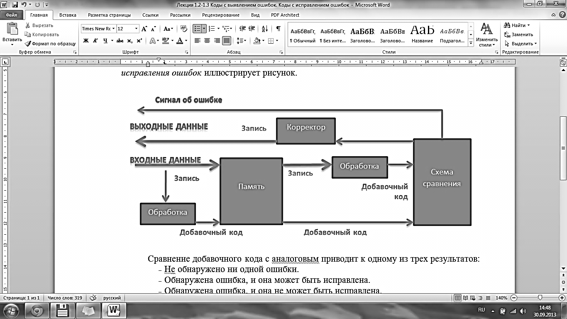567x319 pixels.
Task: Click the tab selector at ruler corner
Action: tap(5, 62)
